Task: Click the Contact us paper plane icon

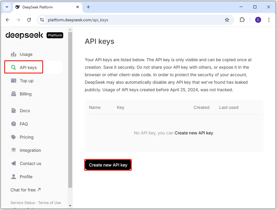Action: click(x=13, y=163)
